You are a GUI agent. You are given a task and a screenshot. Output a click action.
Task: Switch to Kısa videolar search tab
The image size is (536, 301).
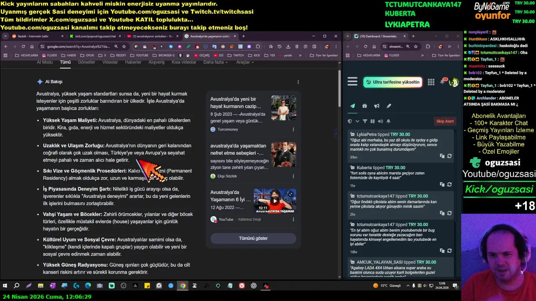pyautogui.click(x=184, y=62)
